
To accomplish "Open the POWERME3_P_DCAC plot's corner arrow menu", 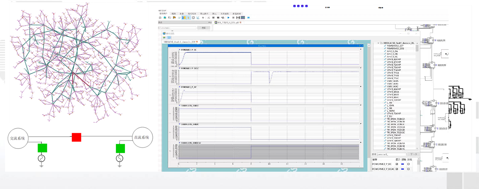I will point(360,68).
